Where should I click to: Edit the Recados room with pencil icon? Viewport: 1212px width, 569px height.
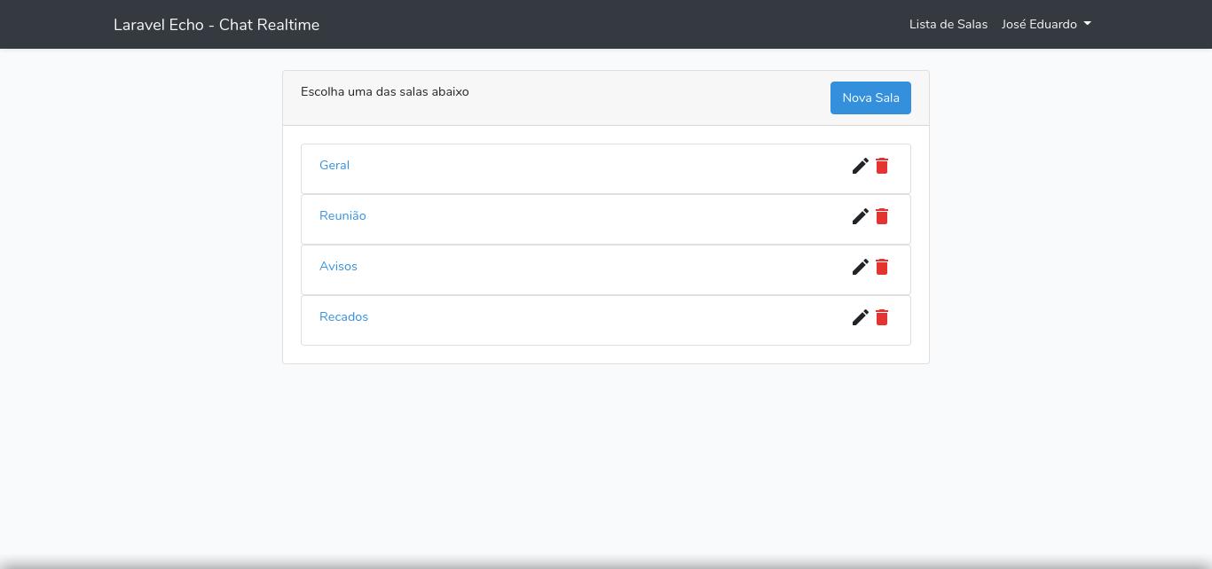point(861,317)
